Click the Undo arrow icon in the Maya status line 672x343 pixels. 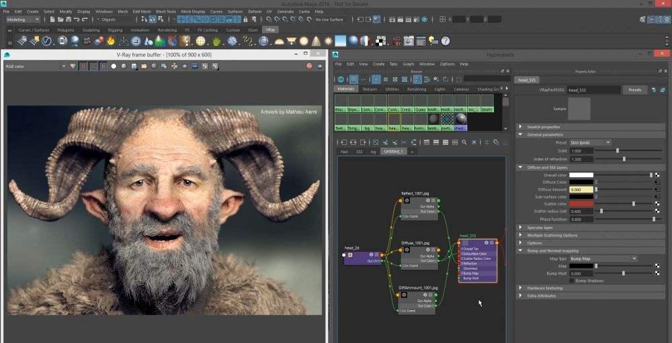click(x=77, y=19)
